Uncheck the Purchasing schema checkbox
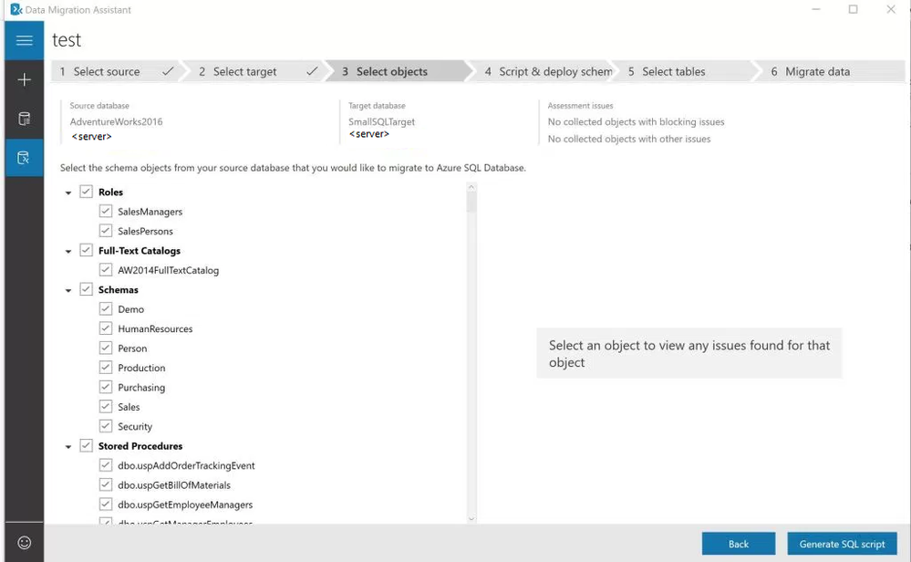The width and height of the screenshot is (911, 562). (105, 387)
